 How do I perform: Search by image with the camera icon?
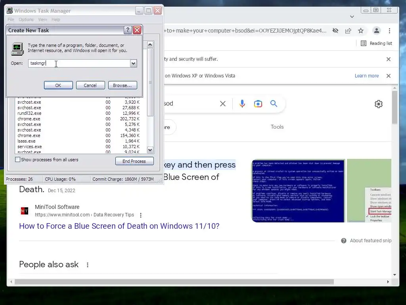point(258,104)
